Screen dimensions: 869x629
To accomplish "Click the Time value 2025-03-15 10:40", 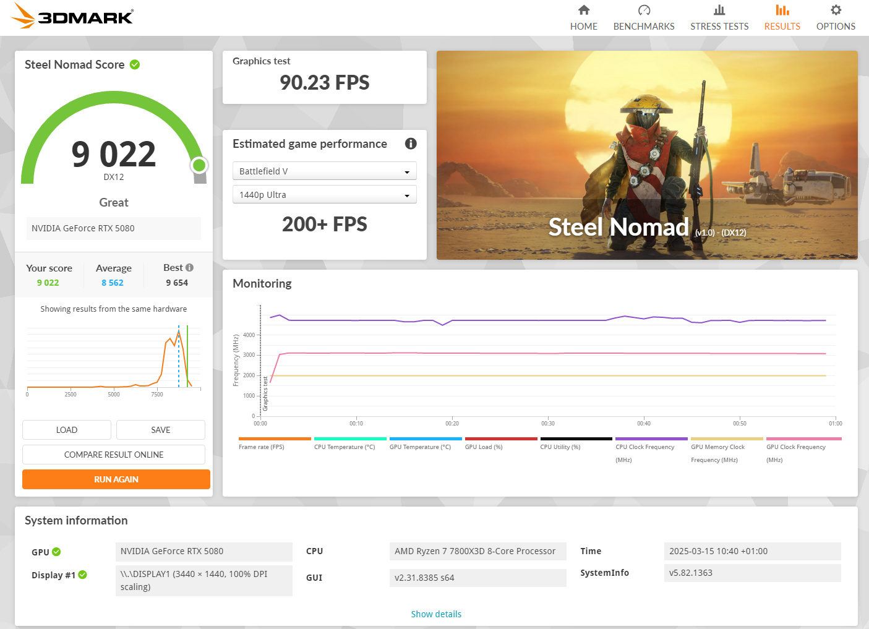I will (752, 551).
